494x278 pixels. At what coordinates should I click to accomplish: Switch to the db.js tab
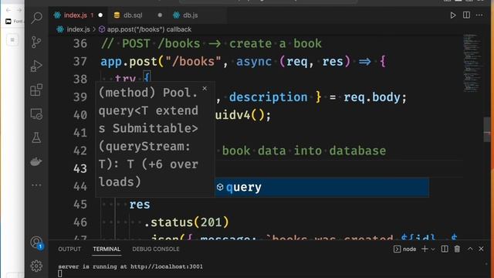(x=191, y=15)
